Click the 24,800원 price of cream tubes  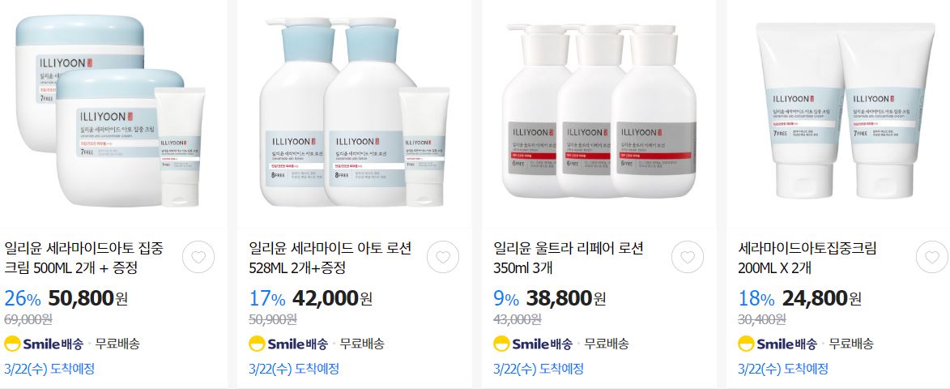[821, 298]
